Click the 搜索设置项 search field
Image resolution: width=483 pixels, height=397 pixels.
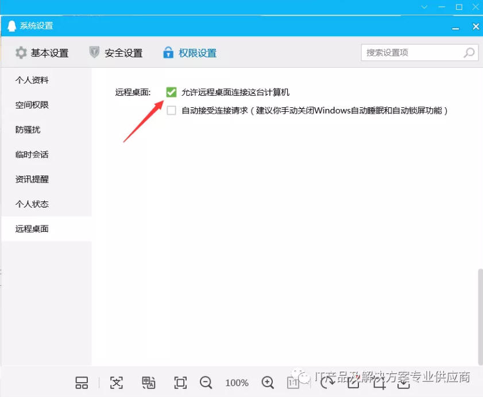[411, 53]
